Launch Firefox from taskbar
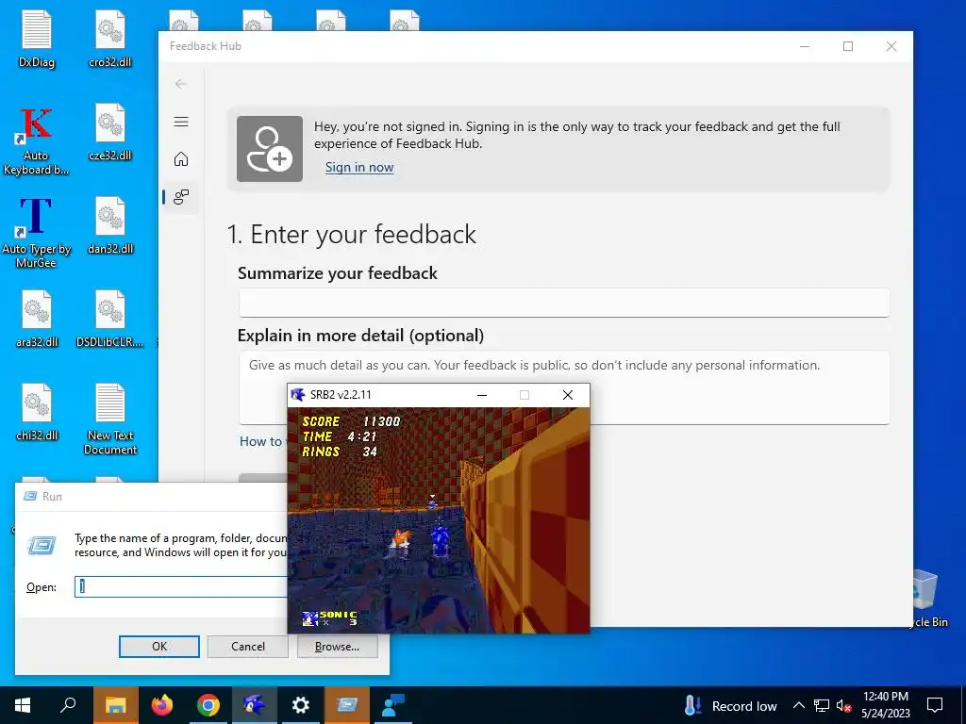 click(x=162, y=705)
